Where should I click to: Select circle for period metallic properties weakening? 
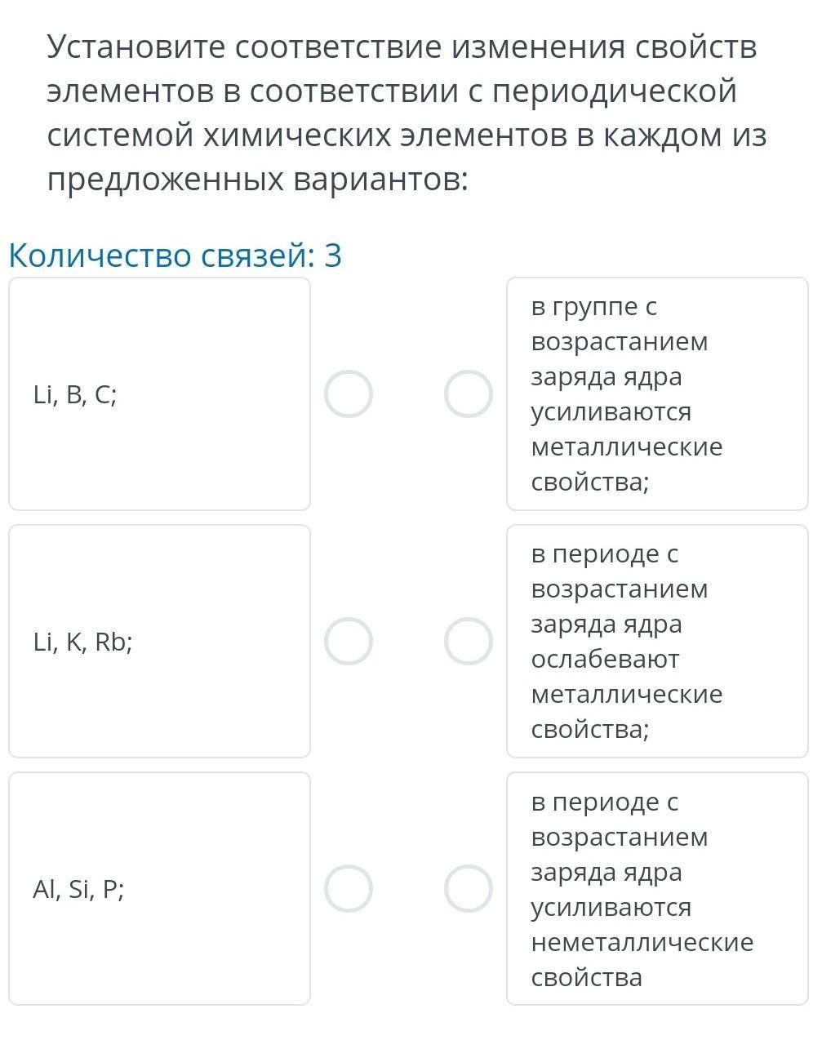(469, 642)
